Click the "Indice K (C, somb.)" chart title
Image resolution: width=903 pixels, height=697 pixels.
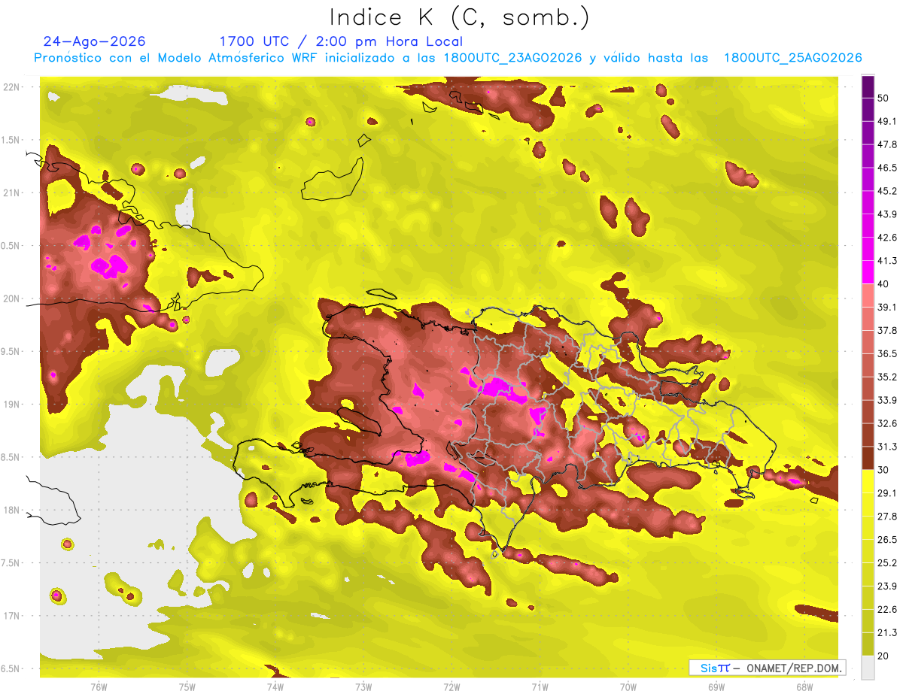[x=459, y=18]
